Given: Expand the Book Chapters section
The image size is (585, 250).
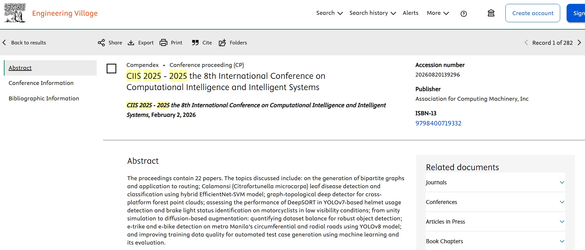Looking at the screenshot, I should (x=562, y=241).
